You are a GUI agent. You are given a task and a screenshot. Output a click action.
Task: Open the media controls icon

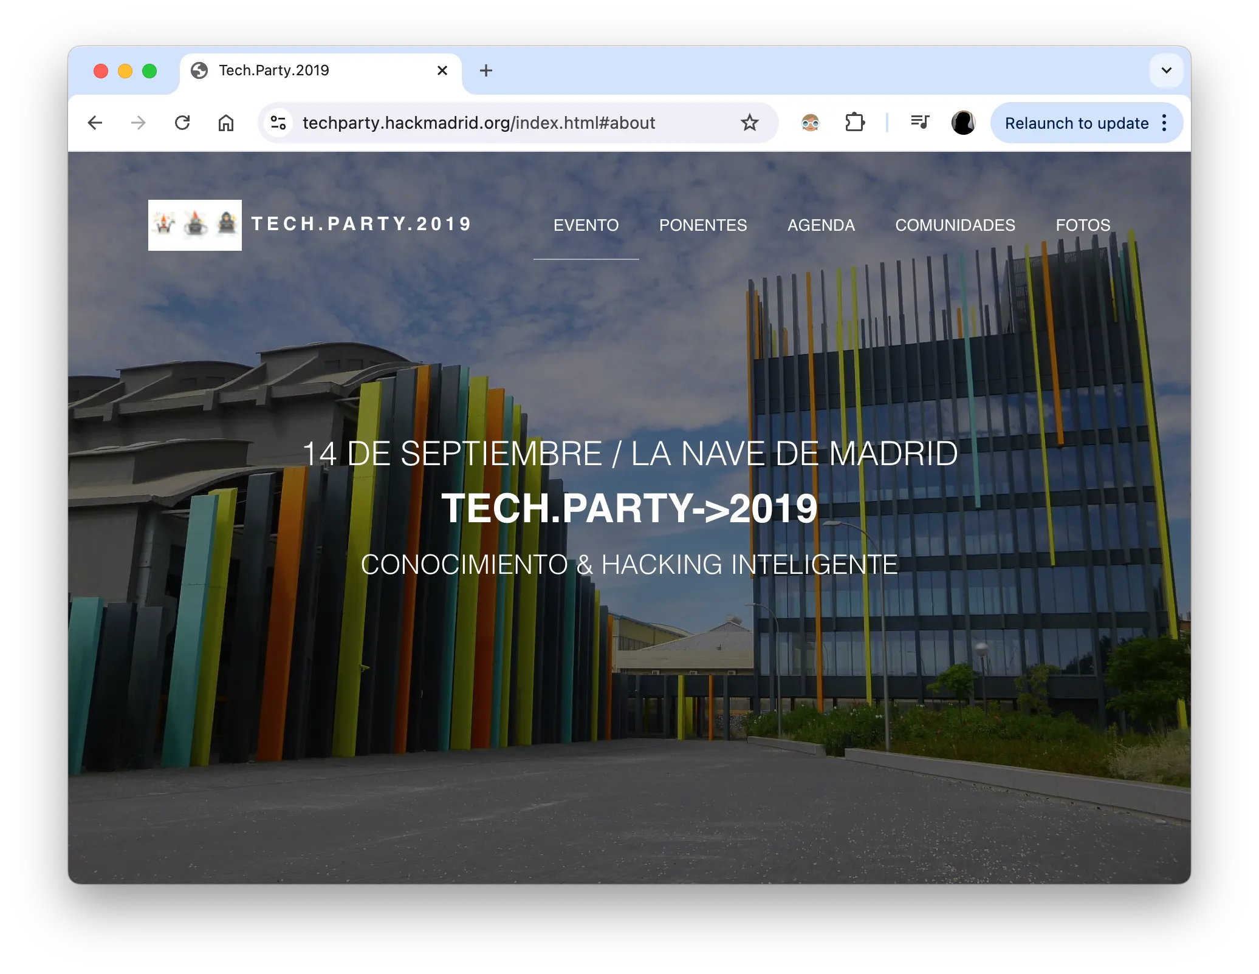[x=920, y=123]
